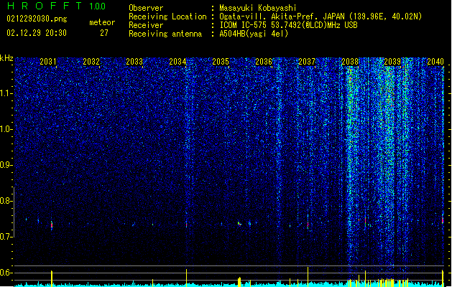Viewport: 452px width, 287px height.
Task: Select the ICOM IC-575 receiver text
Action: point(288,25)
